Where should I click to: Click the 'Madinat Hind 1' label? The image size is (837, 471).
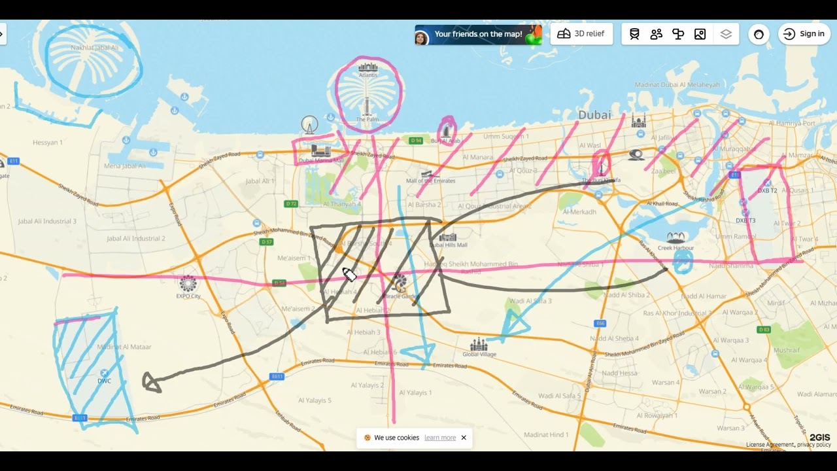tap(546, 434)
